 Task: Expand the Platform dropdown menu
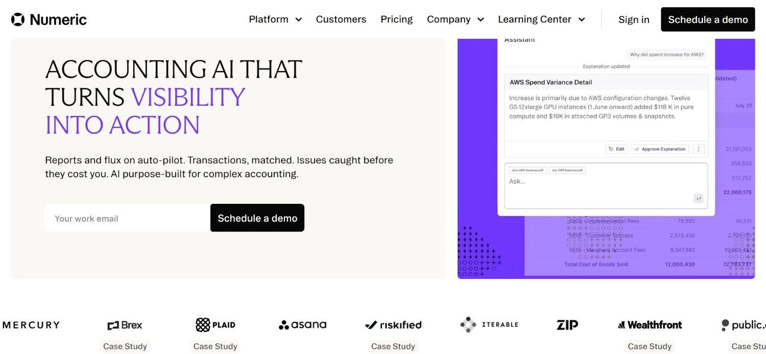(275, 19)
